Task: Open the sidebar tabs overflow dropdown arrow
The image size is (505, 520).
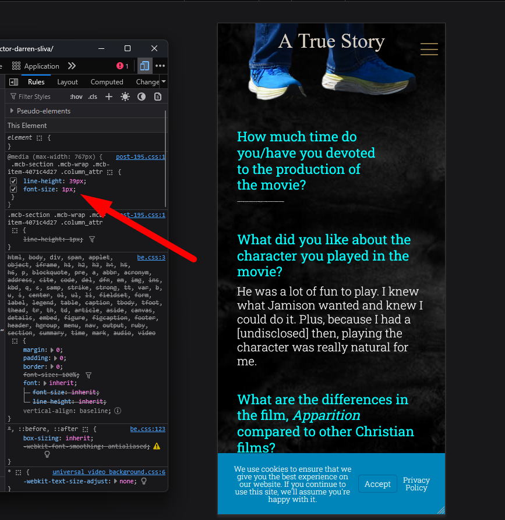Action: click(164, 82)
